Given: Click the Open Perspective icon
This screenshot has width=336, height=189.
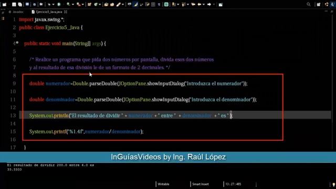Looking at the screenshot, I should 319,4.
